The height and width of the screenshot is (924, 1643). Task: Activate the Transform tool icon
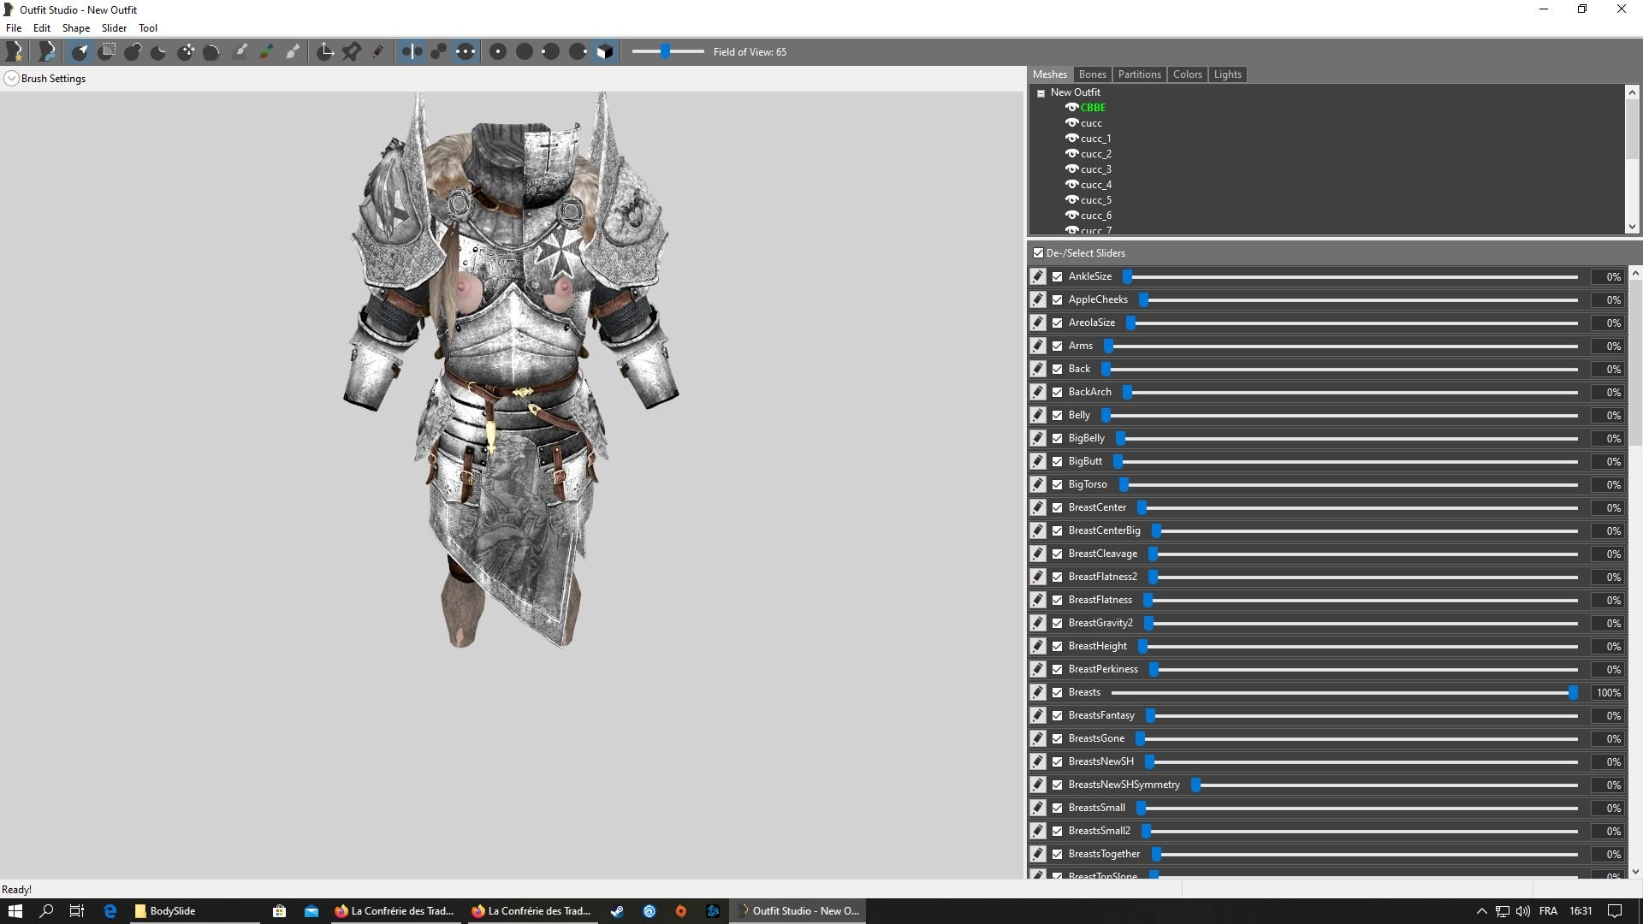point(325,52)
